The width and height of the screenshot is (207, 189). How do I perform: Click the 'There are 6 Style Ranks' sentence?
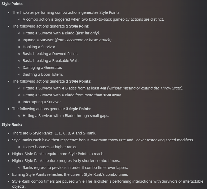(54, 133)
